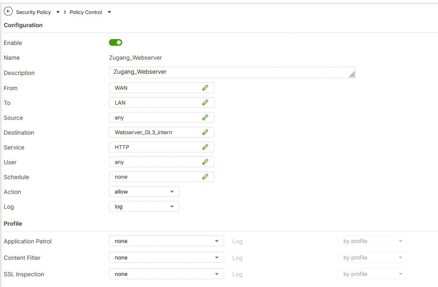Edit Destination Webserver_DL3_intern via pencil icon
Screen dimensions: 438x287
[205, 132]
